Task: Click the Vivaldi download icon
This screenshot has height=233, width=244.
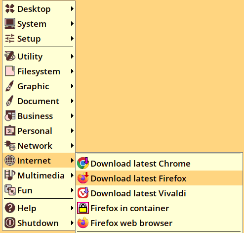Action: pos(83,193)
